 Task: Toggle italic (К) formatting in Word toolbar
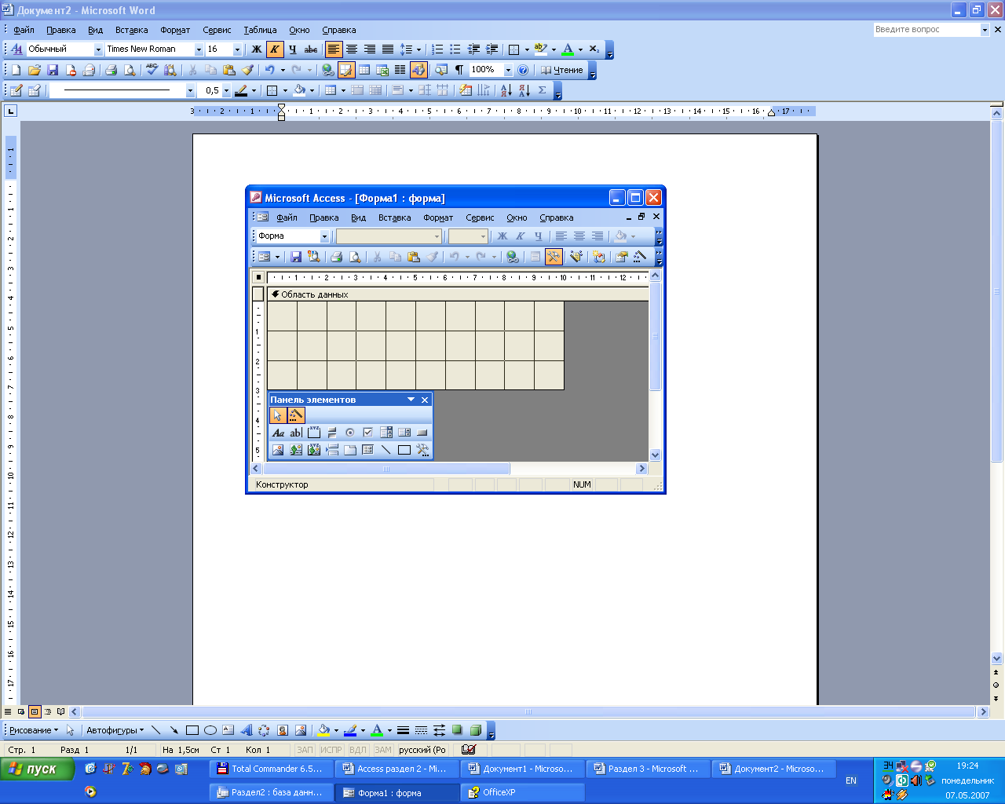coord(274,49)
